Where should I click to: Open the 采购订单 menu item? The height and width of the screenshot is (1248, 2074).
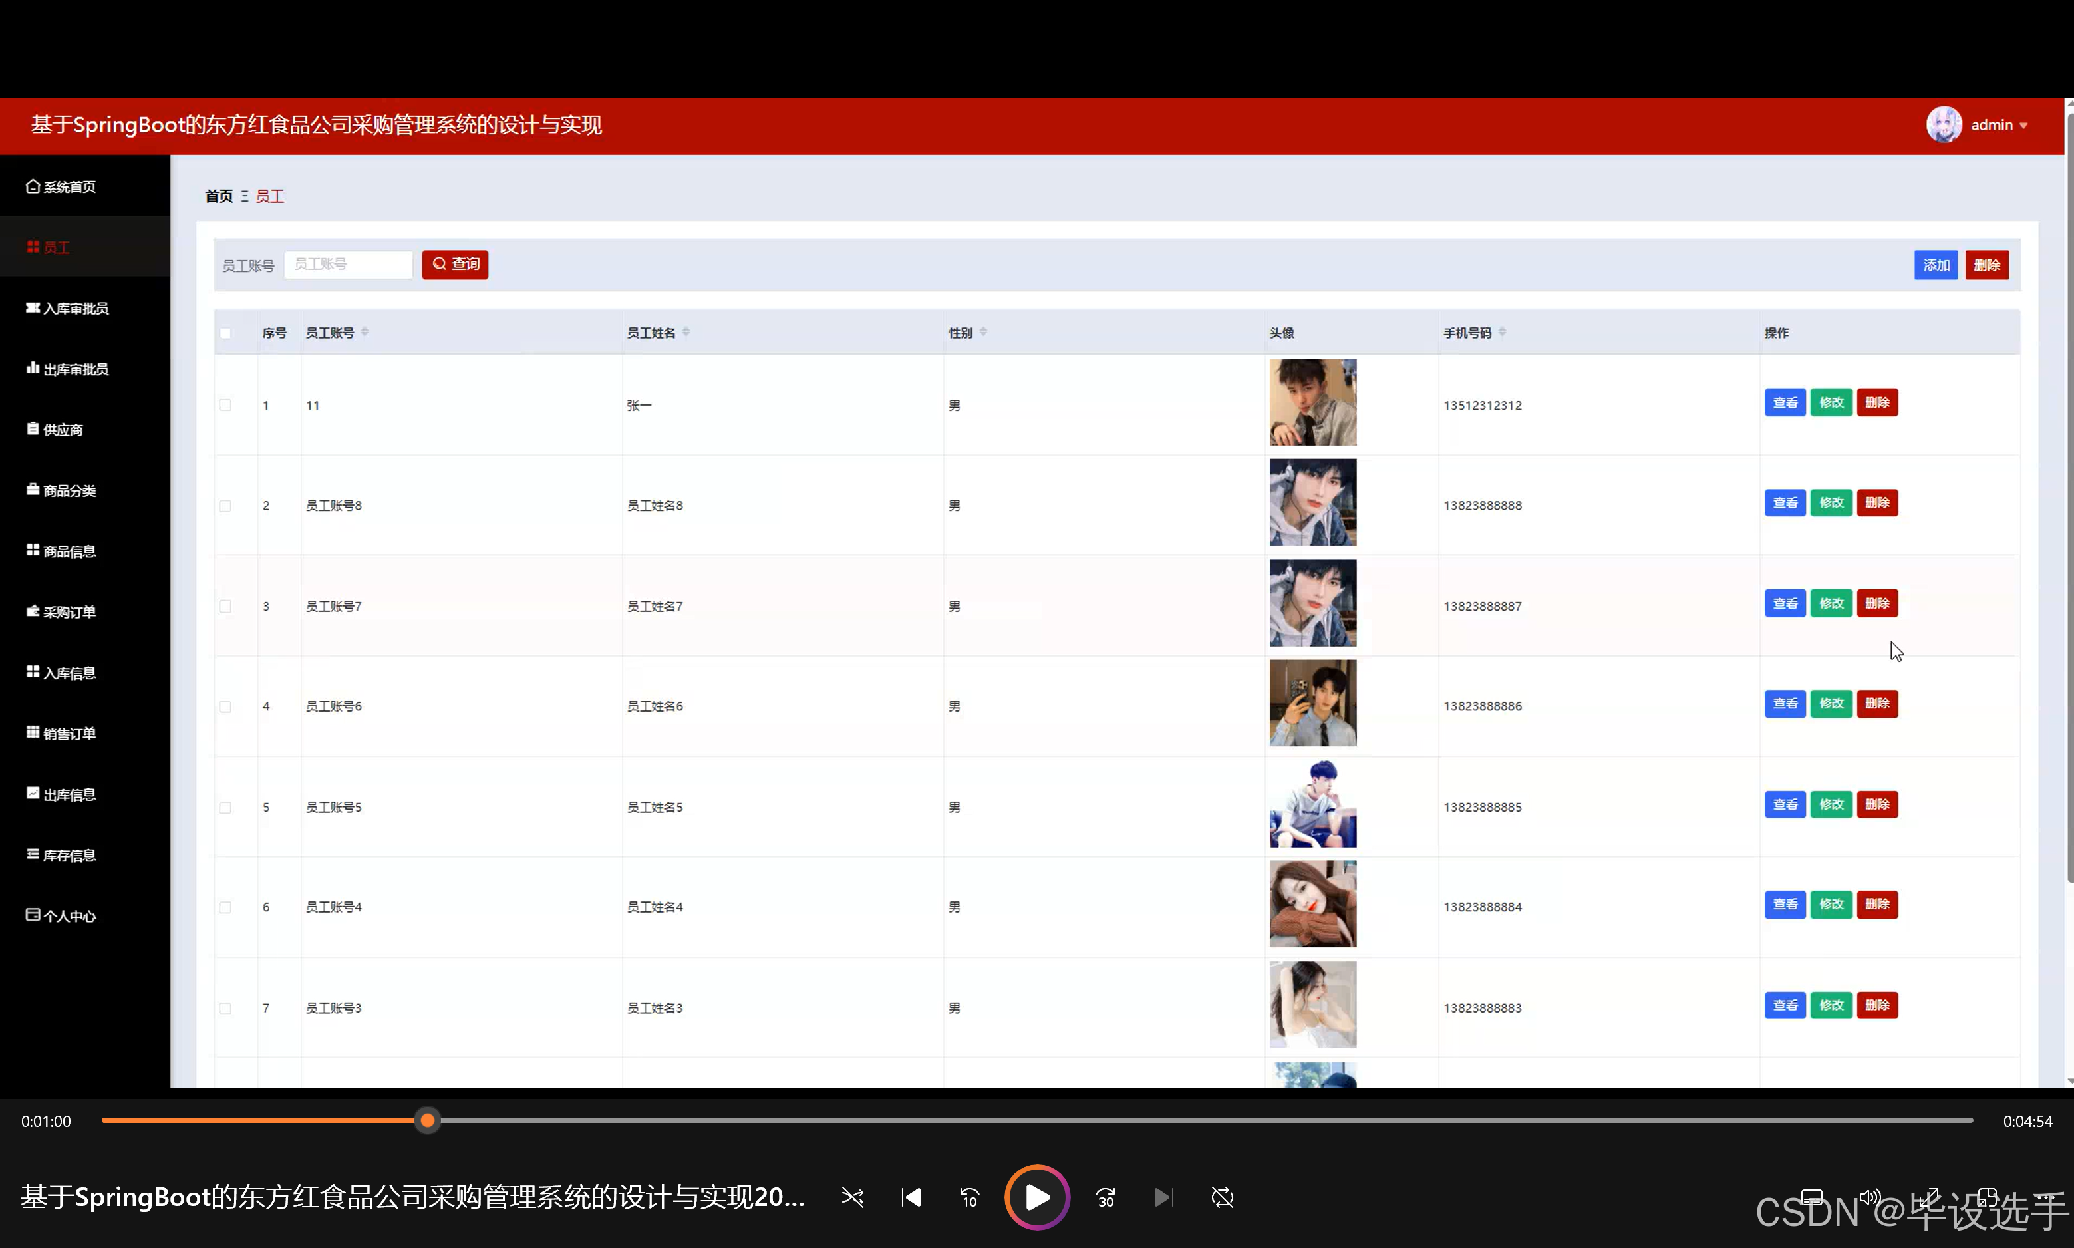tap(85, 612)
